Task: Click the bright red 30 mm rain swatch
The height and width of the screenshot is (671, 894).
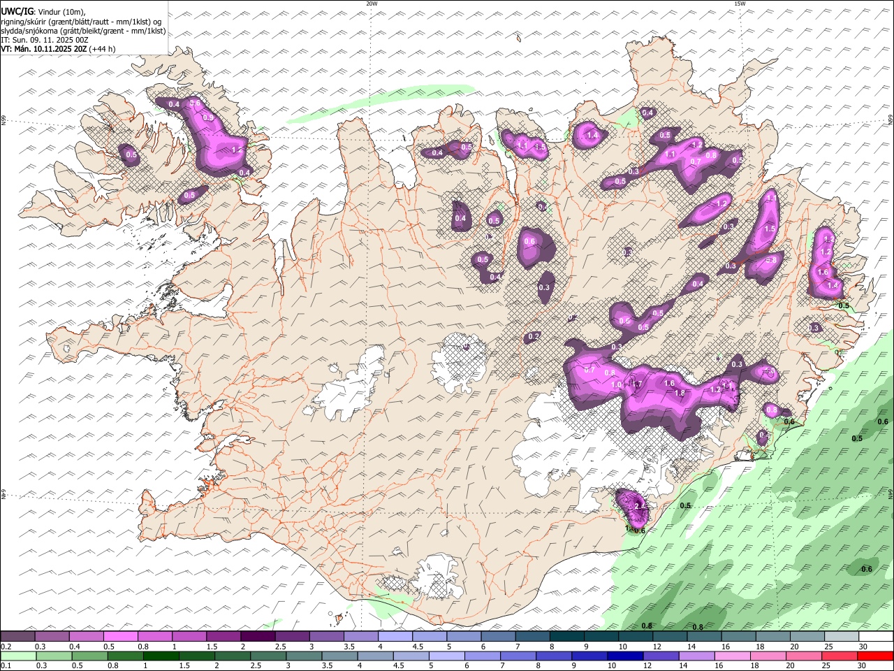Action: [875, 656]
